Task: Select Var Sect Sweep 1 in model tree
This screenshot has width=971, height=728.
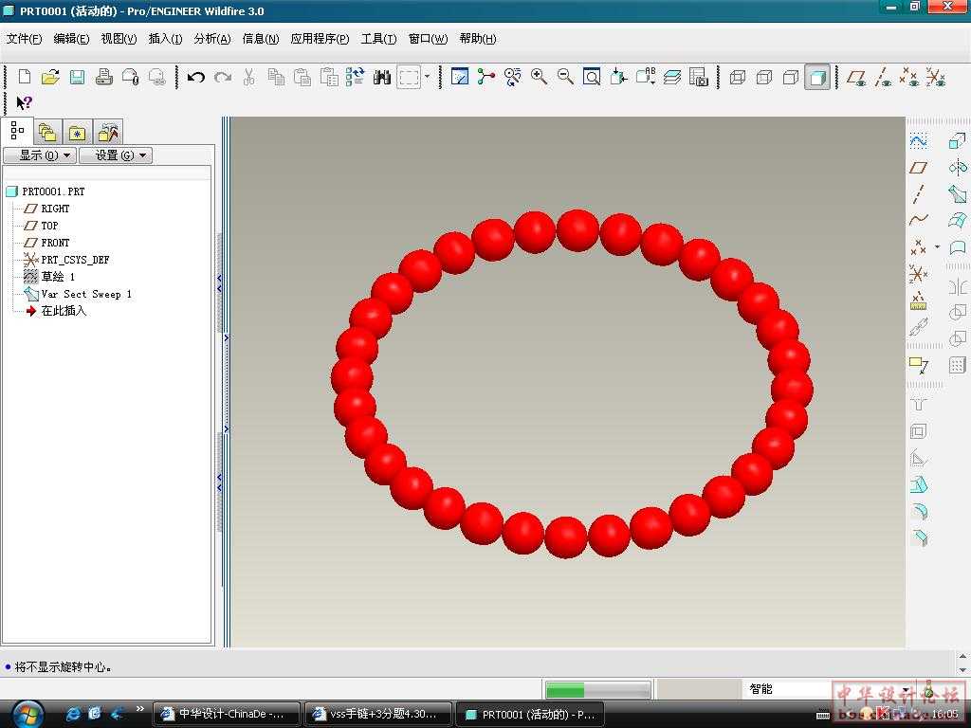Action: (85, 294)
